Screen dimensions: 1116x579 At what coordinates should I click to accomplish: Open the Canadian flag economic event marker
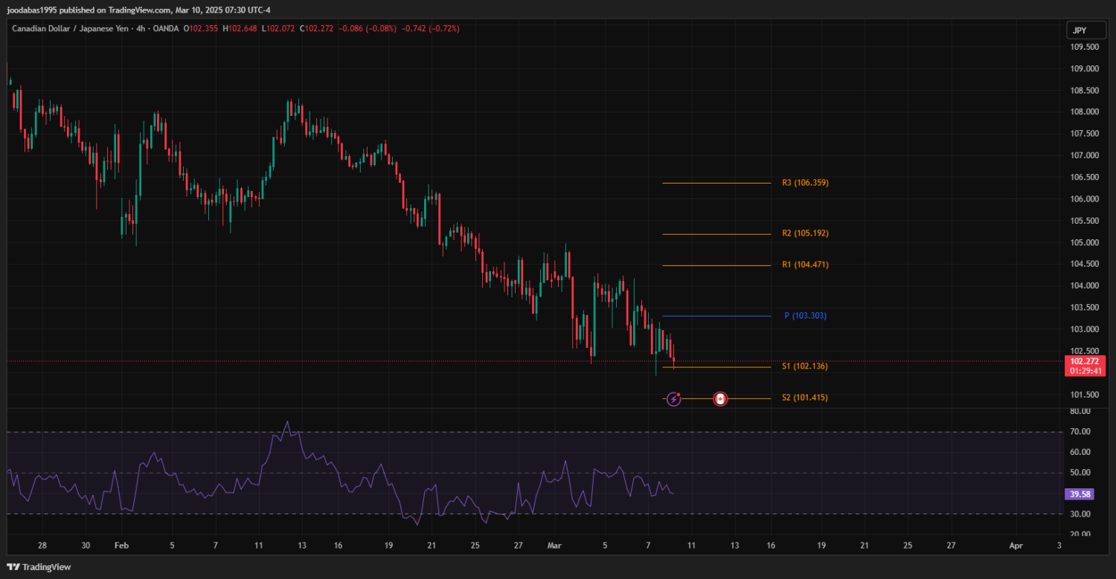click(719, 399)
